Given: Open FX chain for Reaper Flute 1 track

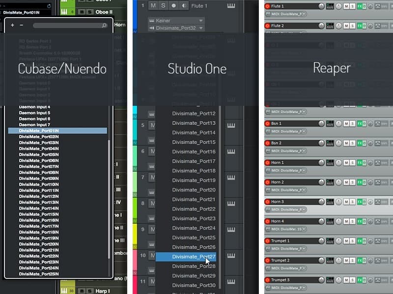Looking at the screenshot, I should click(360, 6).
